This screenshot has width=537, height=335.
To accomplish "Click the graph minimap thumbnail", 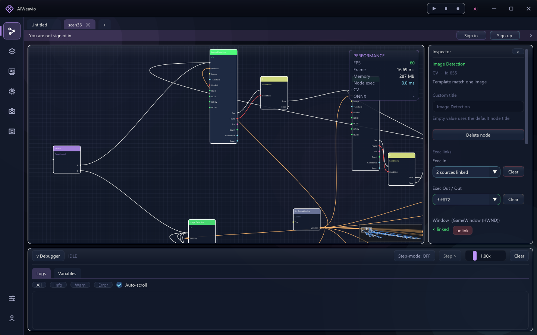I will tap(391, 233).
